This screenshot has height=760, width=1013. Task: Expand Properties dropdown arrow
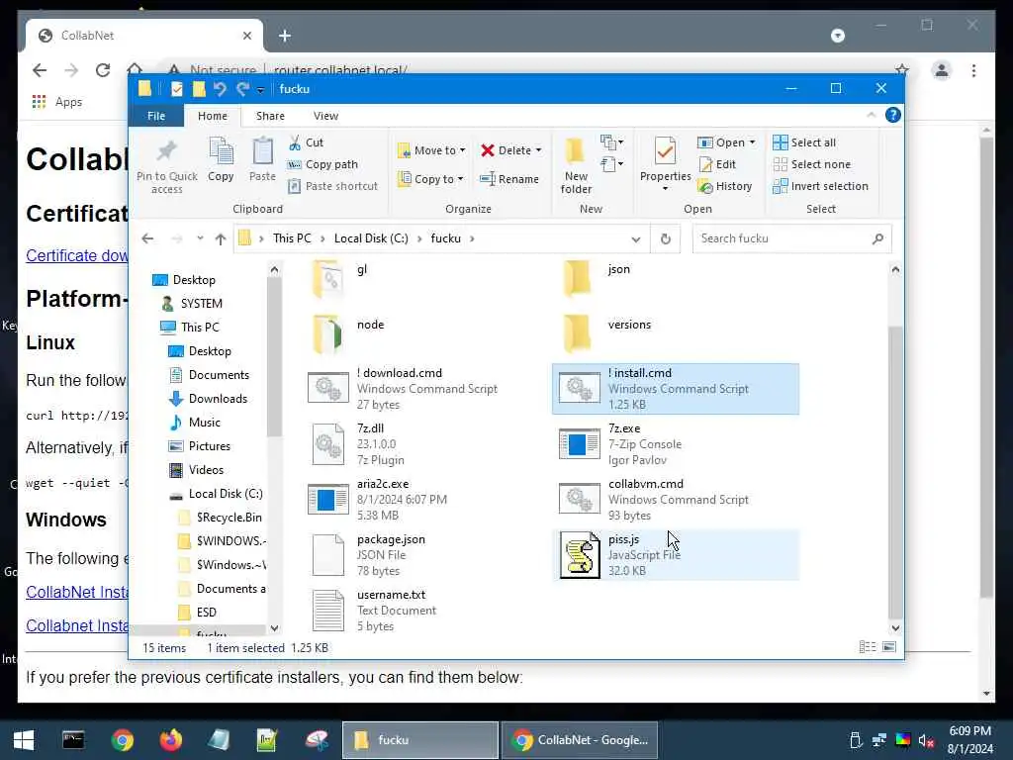coord(666,189)
